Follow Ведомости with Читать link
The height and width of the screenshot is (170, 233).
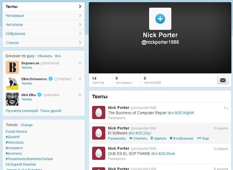(27, 68)
